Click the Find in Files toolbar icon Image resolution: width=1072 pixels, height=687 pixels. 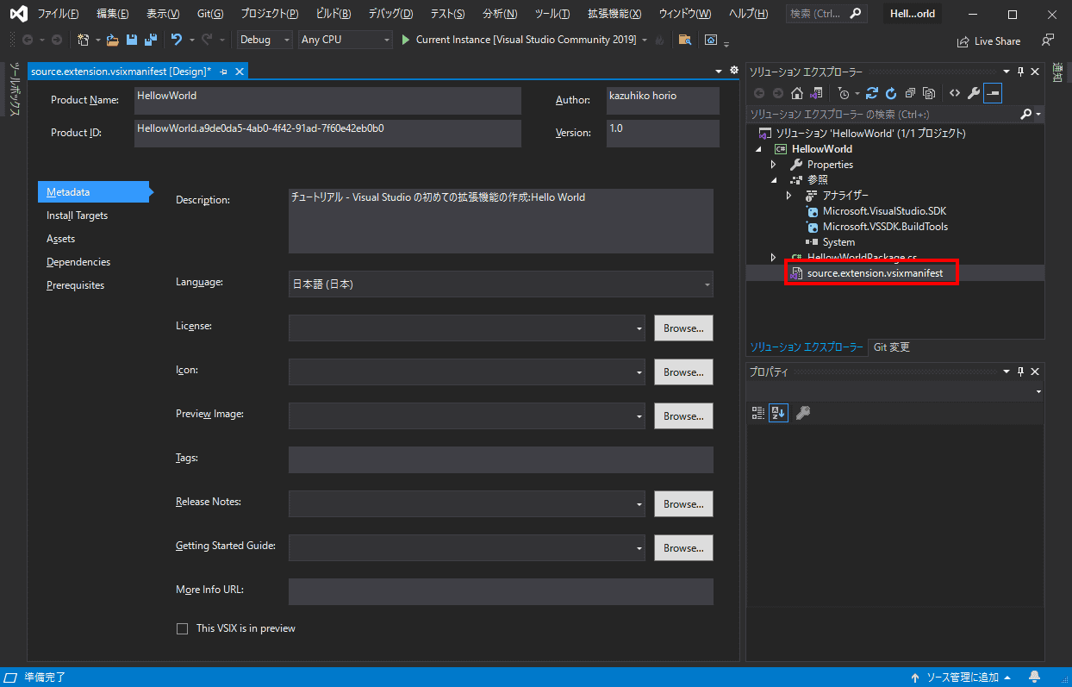(x=684, y=40)
